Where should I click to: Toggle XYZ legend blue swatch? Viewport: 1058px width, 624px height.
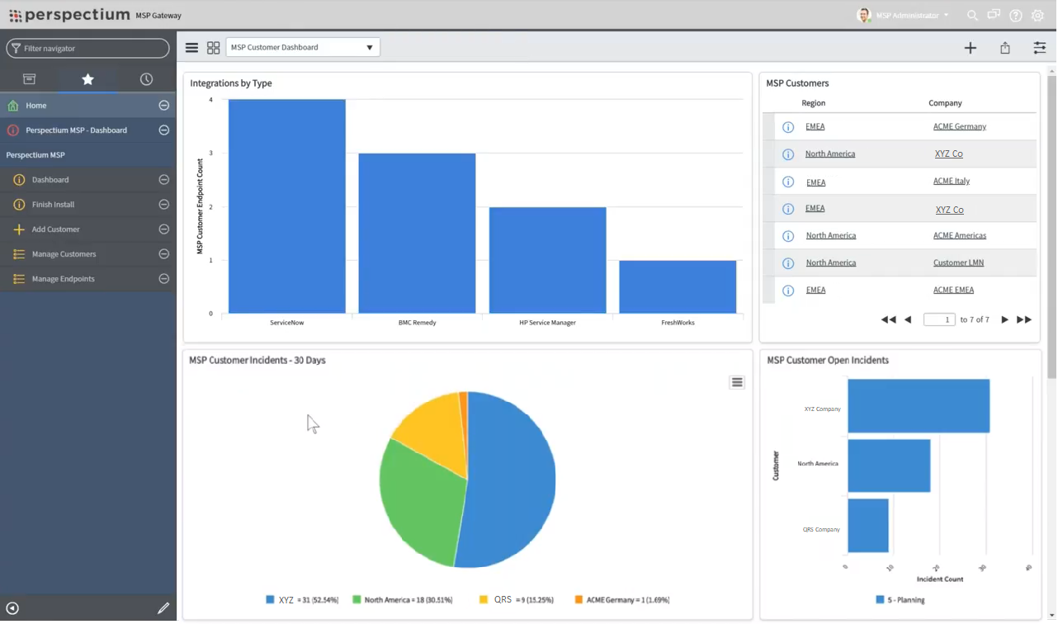[x=270, y=600]
